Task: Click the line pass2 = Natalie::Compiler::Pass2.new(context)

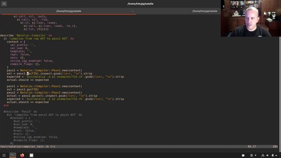Action: (x=44, y=93)
